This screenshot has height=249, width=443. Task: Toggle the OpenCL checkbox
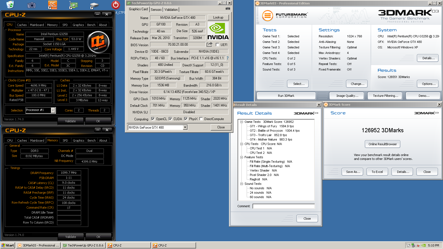(153, 119)
